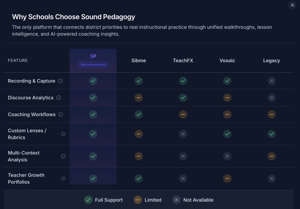This screenshot has width=300, height=209.
Task: Click Sibme limited icon for Discourse Analytics
Action: point(138,98)
